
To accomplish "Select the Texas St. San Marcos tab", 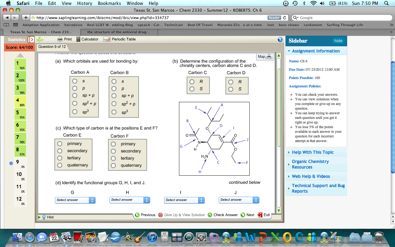I will pos(41,32).
